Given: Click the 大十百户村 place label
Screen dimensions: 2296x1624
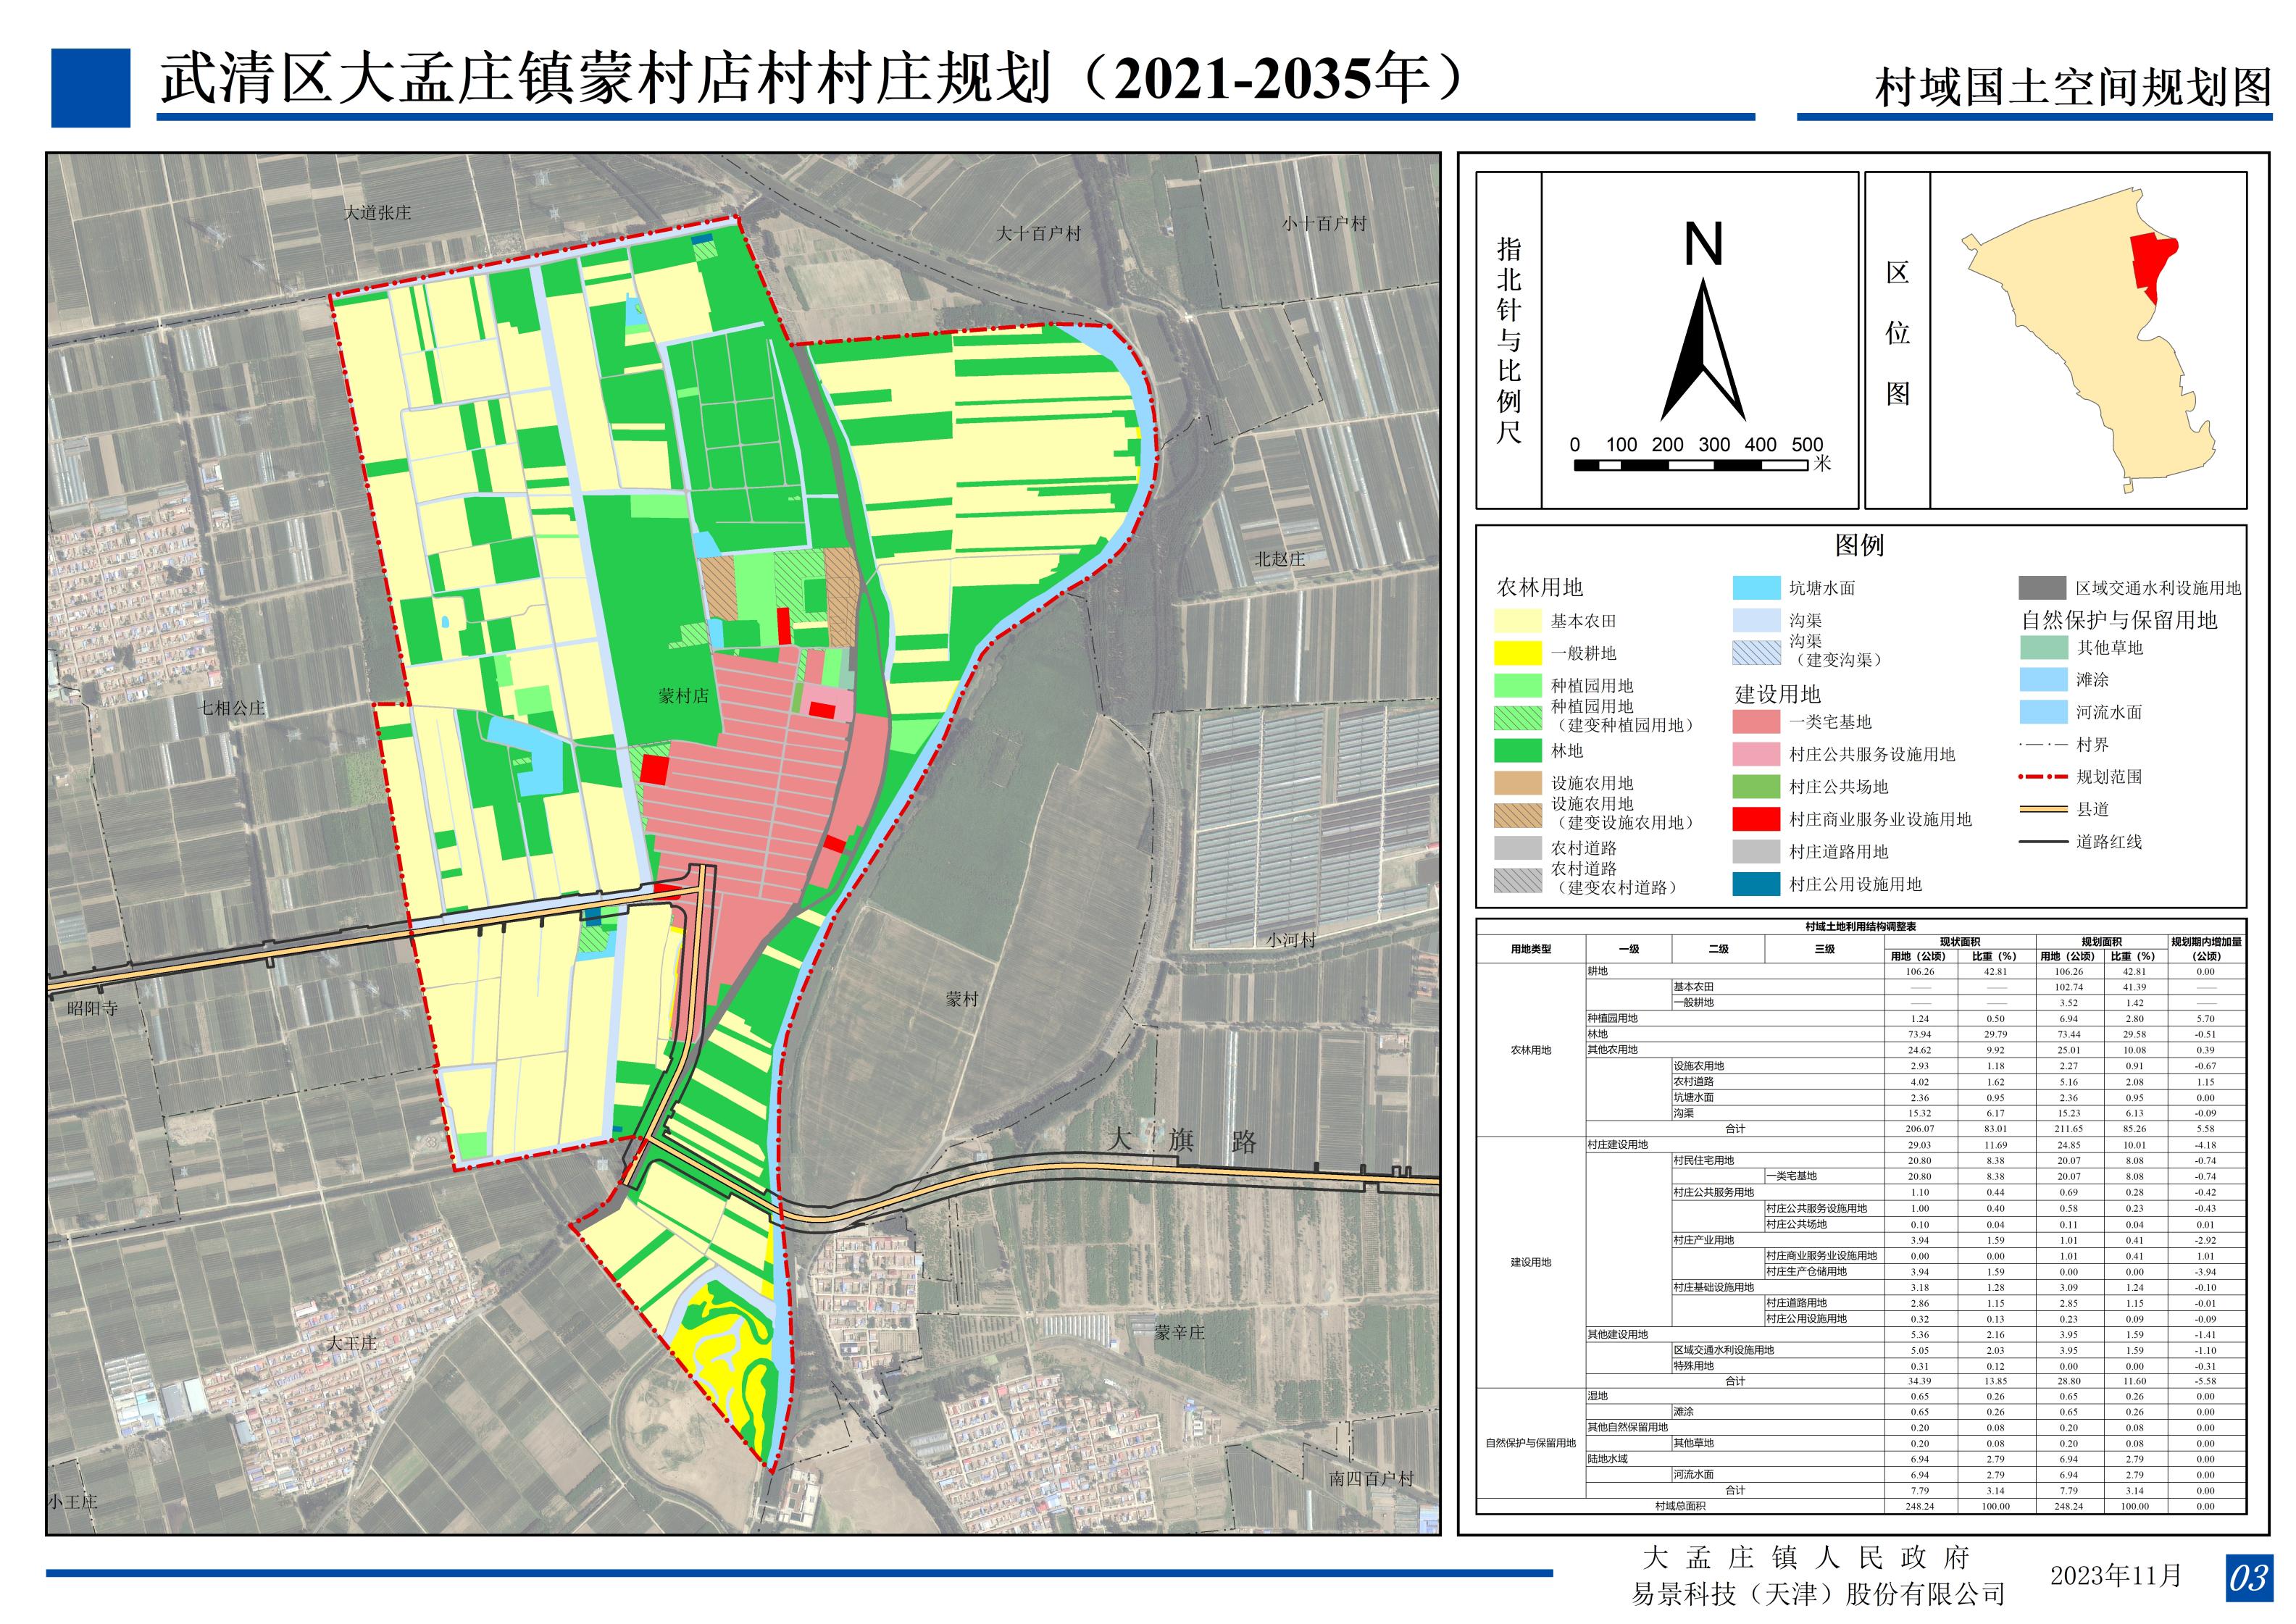Looking at the screenshot, I should coord(1039,233).
